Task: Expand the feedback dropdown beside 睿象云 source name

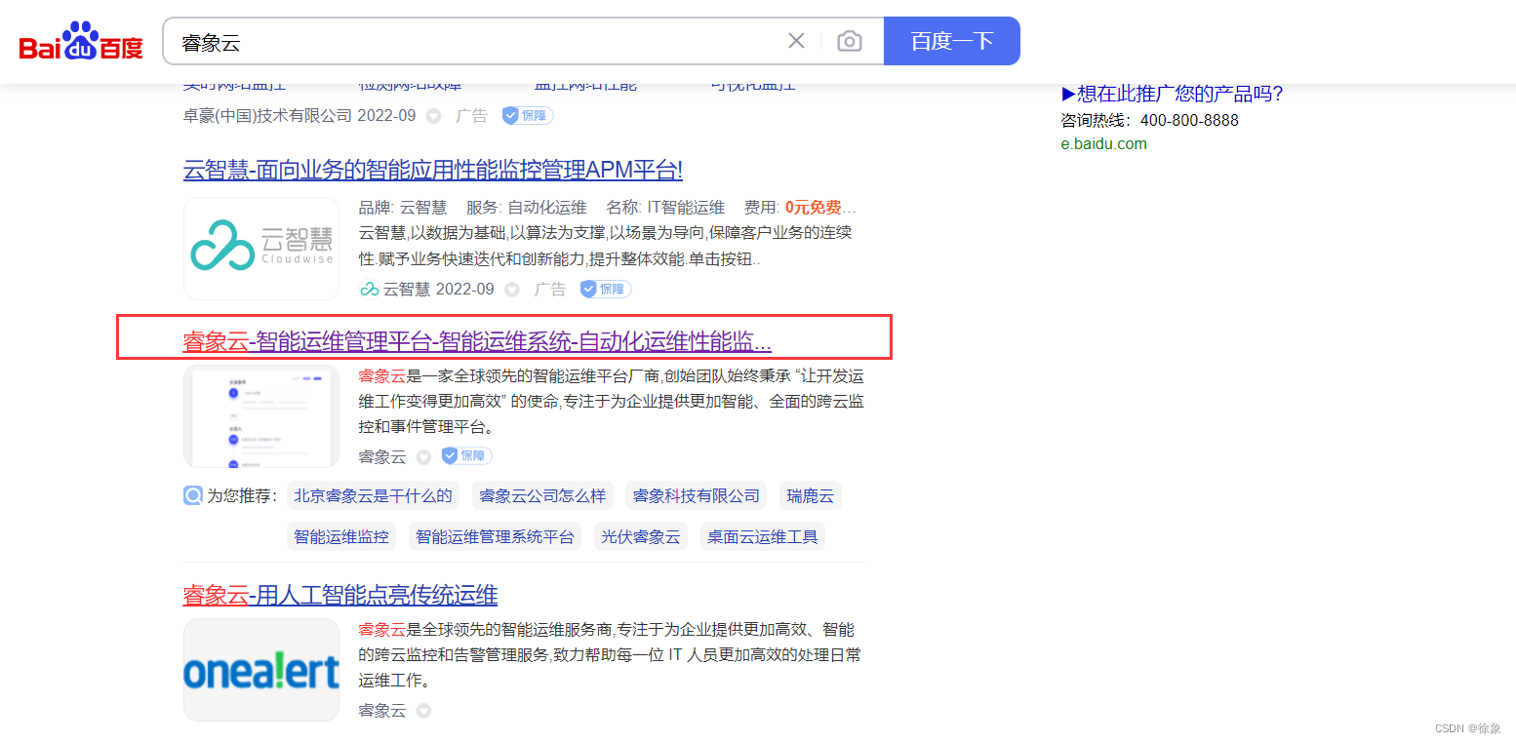Action: (422, 455)
